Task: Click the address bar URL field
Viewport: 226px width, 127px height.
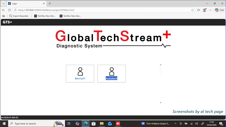Action: coord(102,10)
